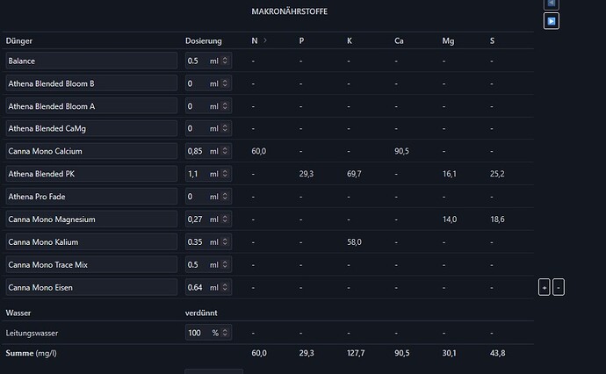Select the Athena Blended CaMg name field

pyautogui.click(x=91, y=128)
